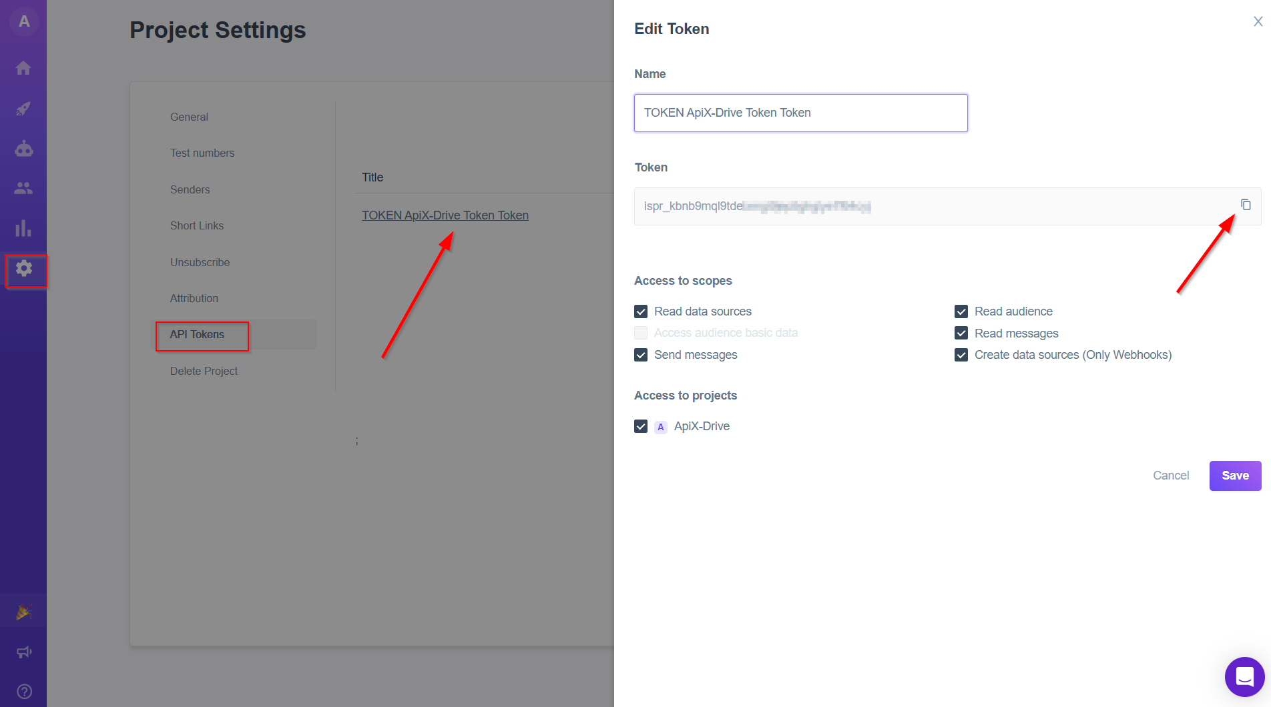Click the Edit Token panel title
The height and width of the screenshot is (707, 1271).
point(672,29)
